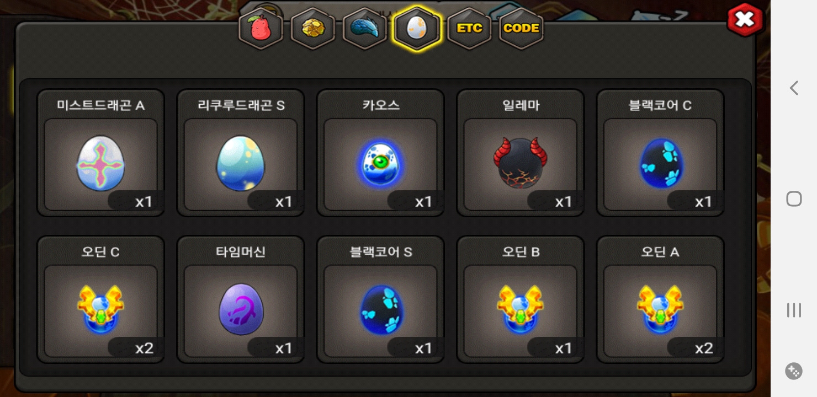This screenshot has height=397, width=817.
Task: Select the 오딘 B egg
Action: [x=520, y=299]
